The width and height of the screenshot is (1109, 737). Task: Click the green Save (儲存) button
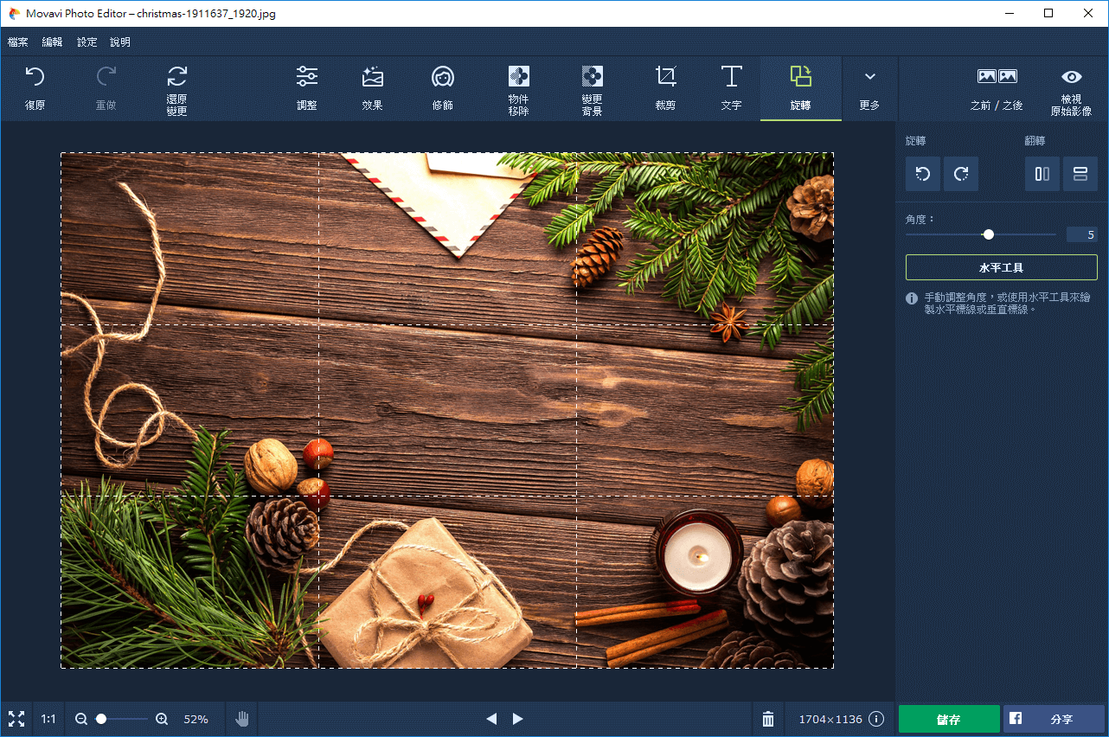pos(949,719)
